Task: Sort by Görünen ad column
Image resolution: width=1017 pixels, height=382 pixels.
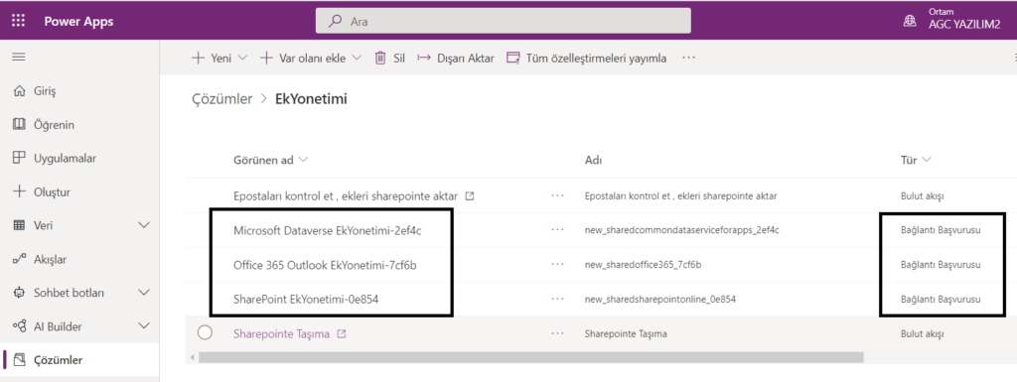Action: coord(270,160)
